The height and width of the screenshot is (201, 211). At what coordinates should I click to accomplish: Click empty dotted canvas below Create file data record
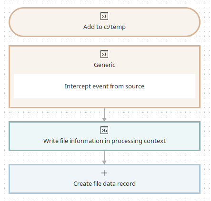click(104, 198)
